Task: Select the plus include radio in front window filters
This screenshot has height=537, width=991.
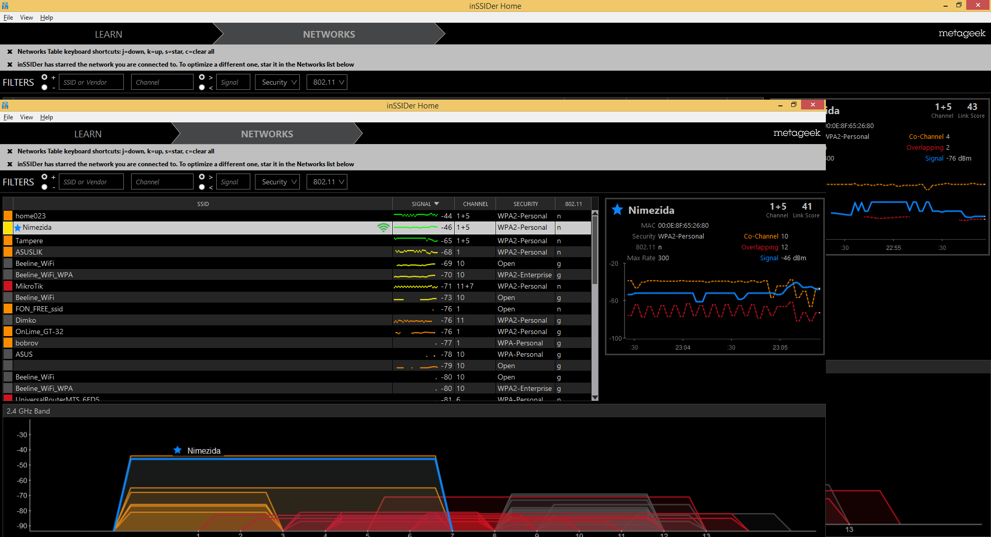Action: [44, 177]
